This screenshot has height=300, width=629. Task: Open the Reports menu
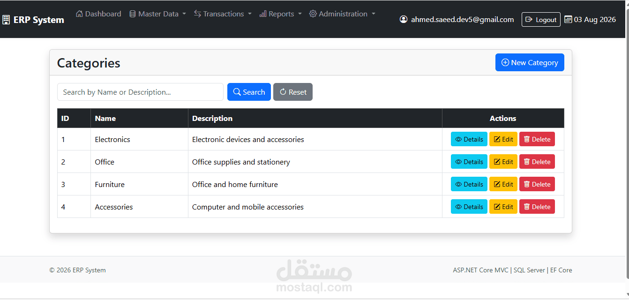tap(281, 14)
